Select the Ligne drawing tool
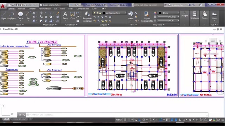The height and width of the screenshot is (126, 225). pyautogui.click(x=4, y=16)
